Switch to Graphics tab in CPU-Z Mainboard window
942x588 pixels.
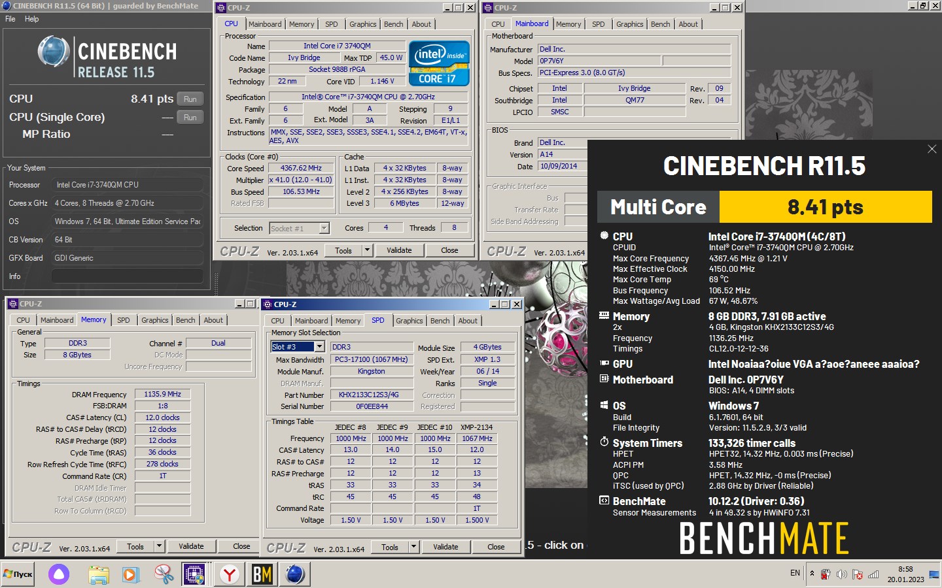pos(629,24)
